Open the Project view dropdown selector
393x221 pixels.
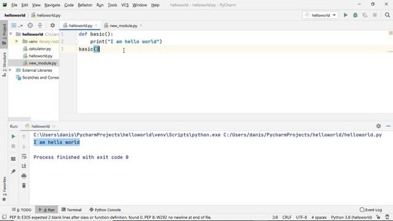[x=17, y=25]
